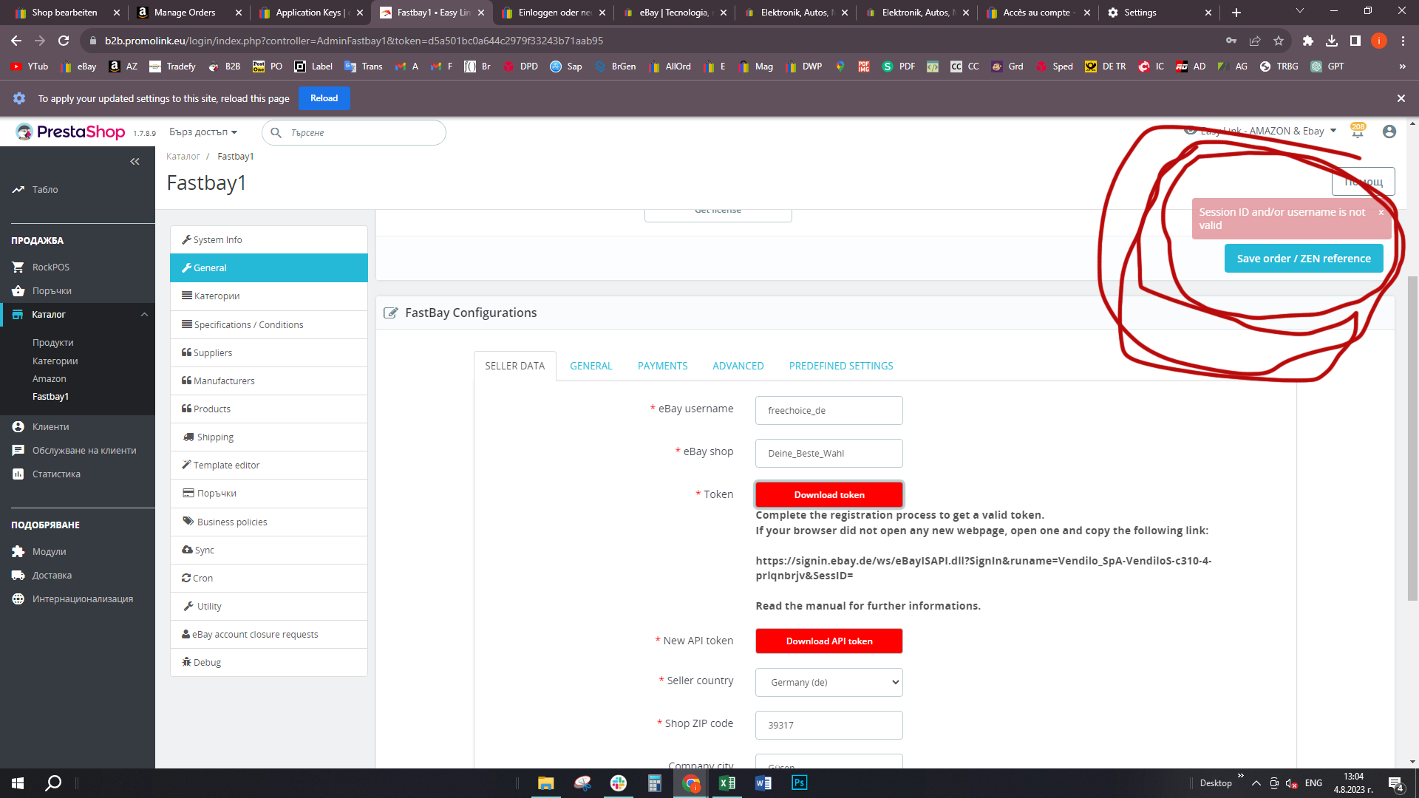The image size is (1419, 798).
Task: Click the eBay username input field
Action: point(828,410)
